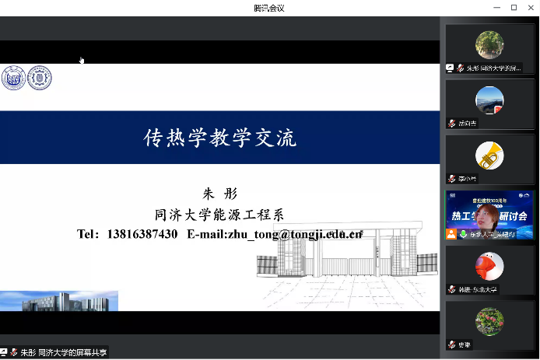Screen dimensions: 540x360
Task: Click the screen-share icon beside 朱彤's name
Action: [x=450, y=68]
